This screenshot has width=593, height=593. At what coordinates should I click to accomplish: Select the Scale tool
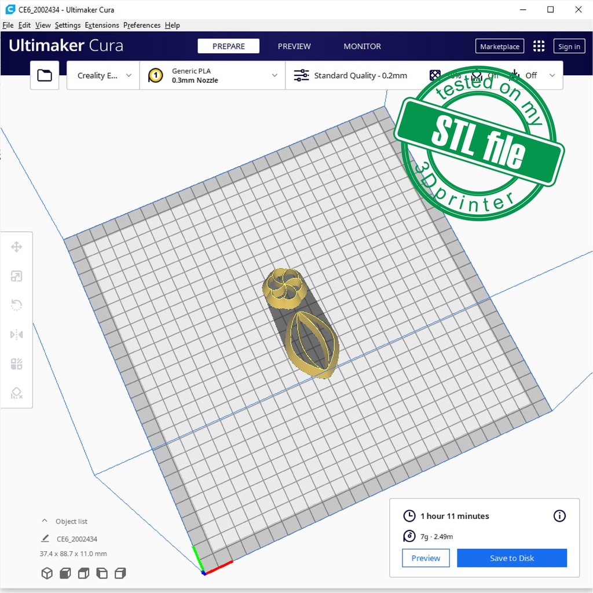coord(16,276)
